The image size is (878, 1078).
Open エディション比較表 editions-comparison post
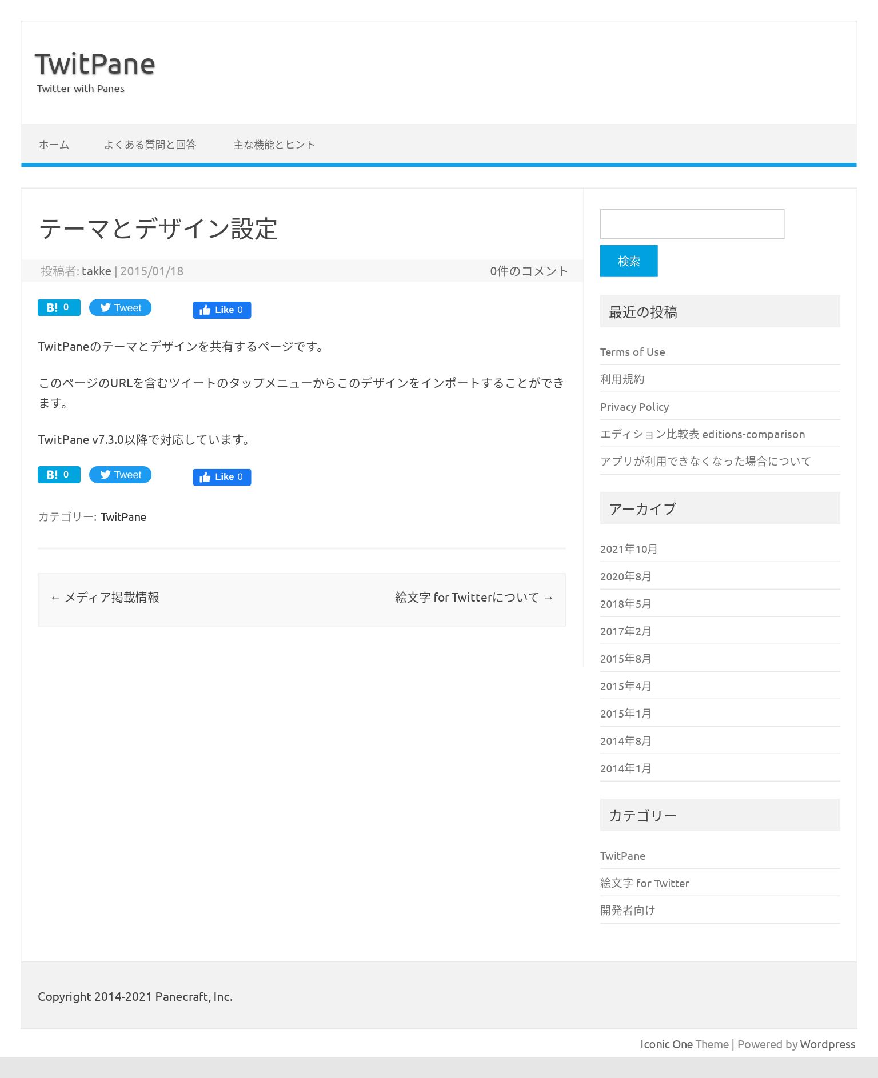(703, 434)
